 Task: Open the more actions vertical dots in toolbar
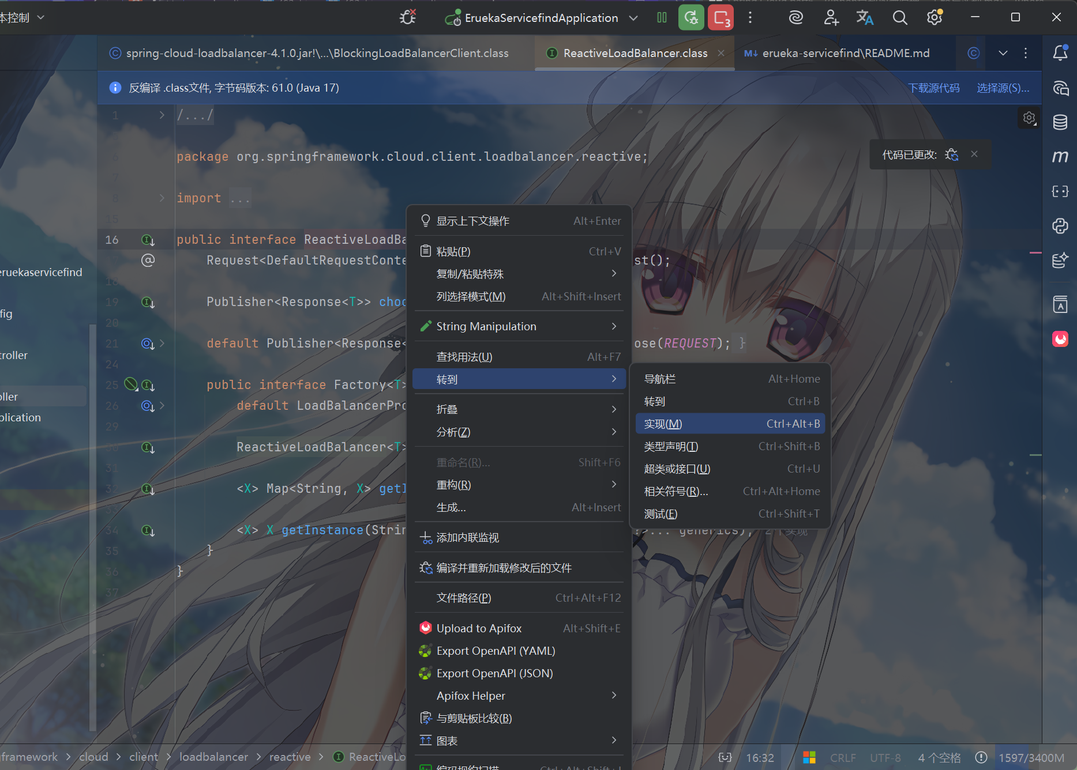[750, 17]
